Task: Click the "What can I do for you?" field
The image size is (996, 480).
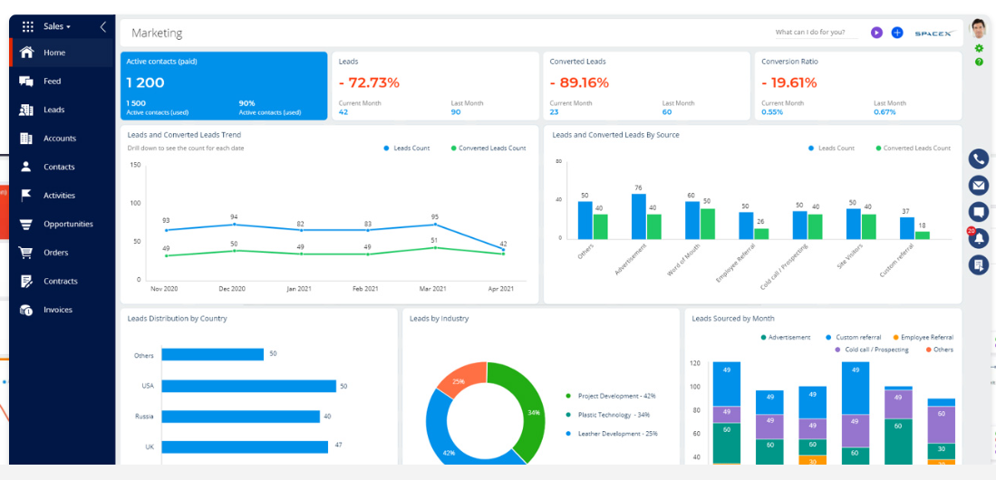Action: (x=816, y=33)
